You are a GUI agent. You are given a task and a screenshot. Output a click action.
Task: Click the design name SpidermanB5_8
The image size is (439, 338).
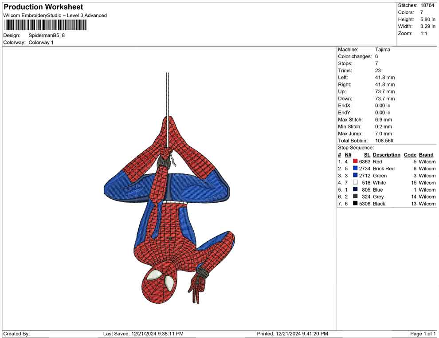pos(47,35)
